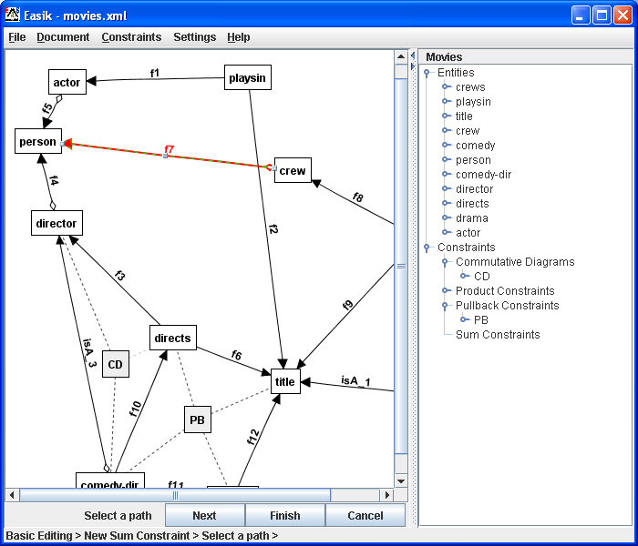This screenshot has width=638, height=546.
Task: Select the playsin entity node
Action: coord(248,77)
